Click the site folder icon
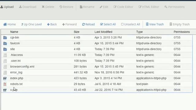Image resolution: width=196 pixels, height=110 pixels. click(x=5, y=49)
